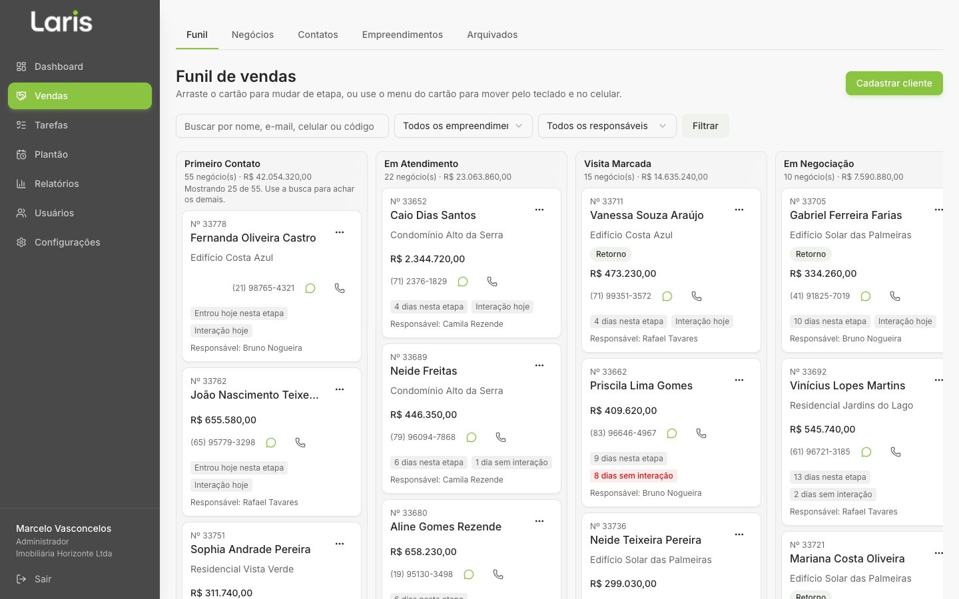The image size is (959, 599).
Task: Expand the Todos os responsáveis dropdown
Action: (x=607, y=126)
